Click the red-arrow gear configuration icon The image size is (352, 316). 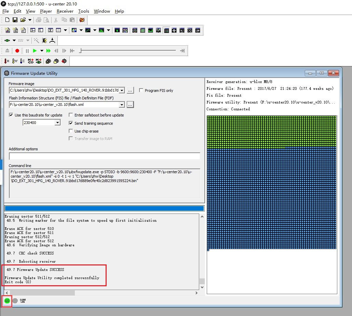coord(64,61)
